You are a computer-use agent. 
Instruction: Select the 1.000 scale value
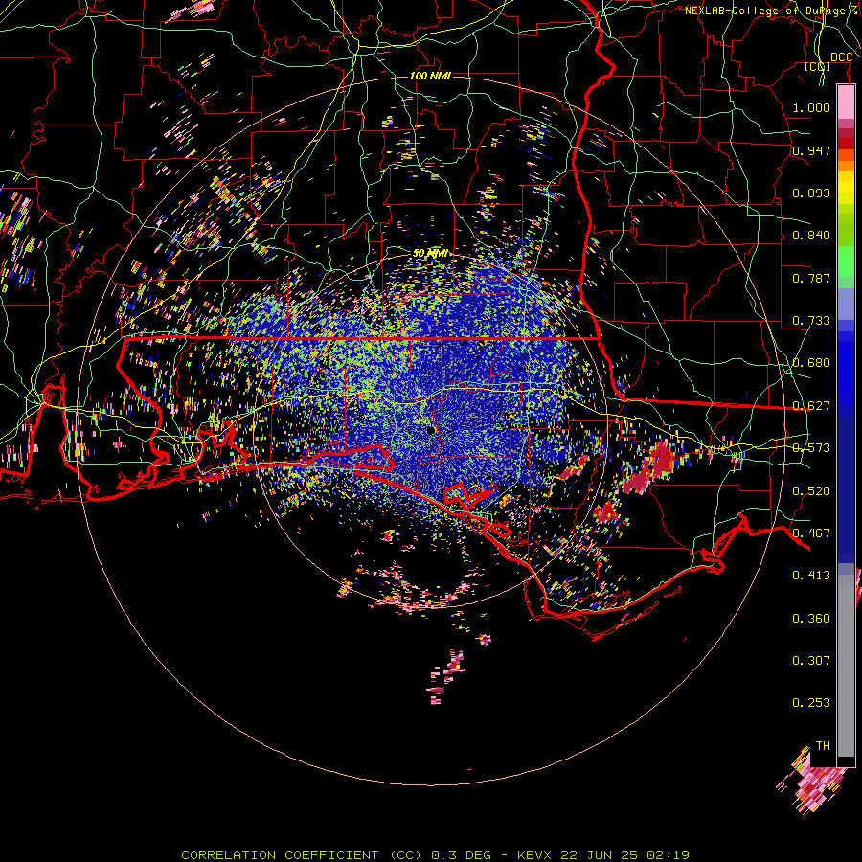[x=811, y=107]
